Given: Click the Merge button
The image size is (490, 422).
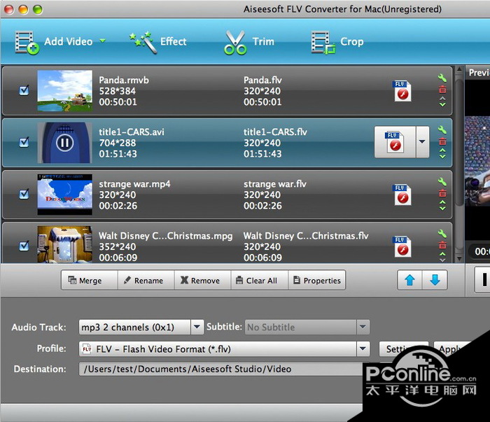Looking at the screenshot, I should pos(90,280).
